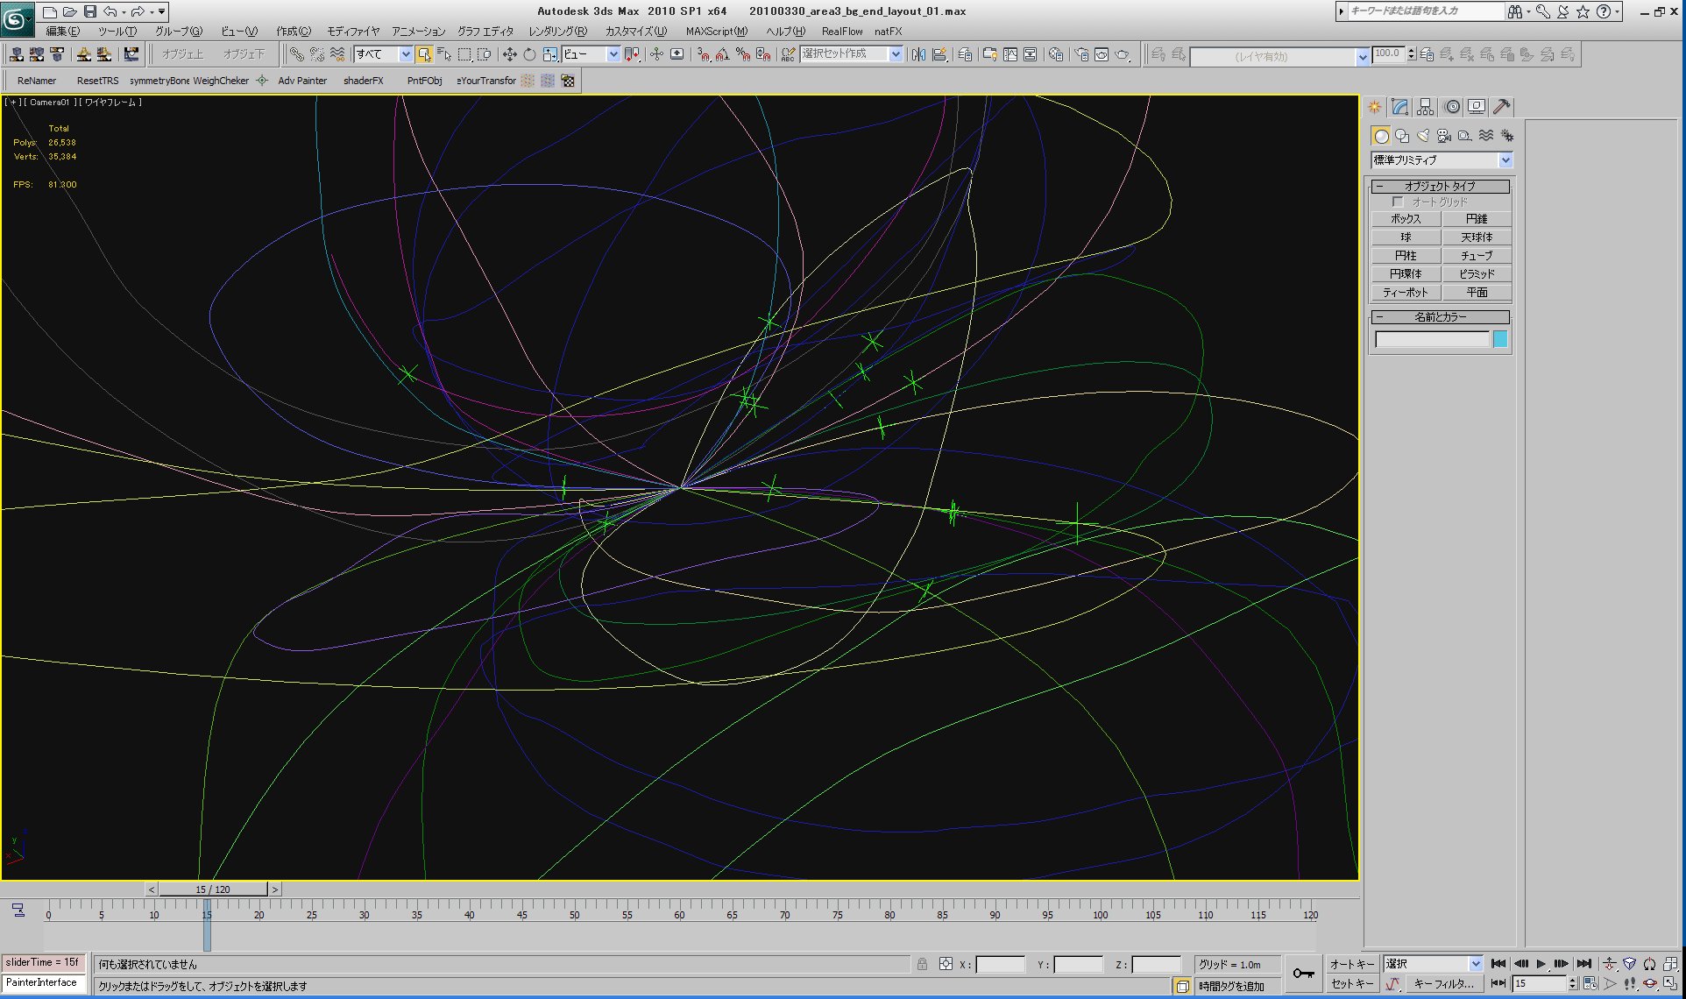Screen dimensions: 1686x999
Task: Collapse the オブジェクト タイプ rollout
Action: coord(1440,186)
